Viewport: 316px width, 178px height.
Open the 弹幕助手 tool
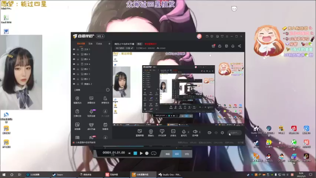pos(91,100)
